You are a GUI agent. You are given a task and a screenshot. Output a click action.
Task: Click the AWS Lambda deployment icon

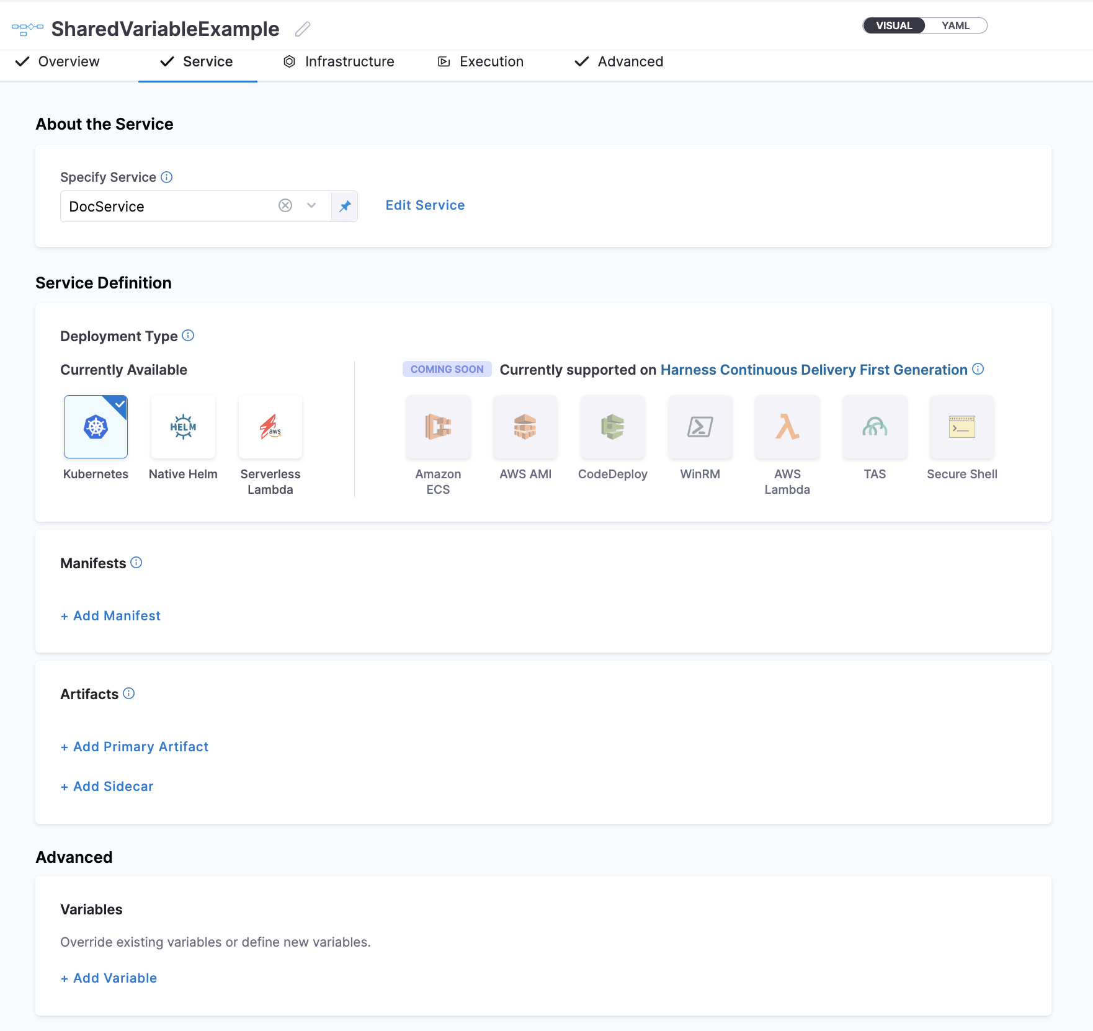[x=787, y=427]
